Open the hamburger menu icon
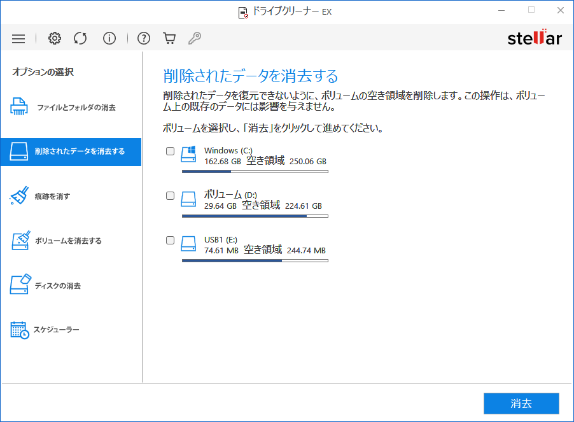This screenshot has width=574, height=422. pos(18,38)
